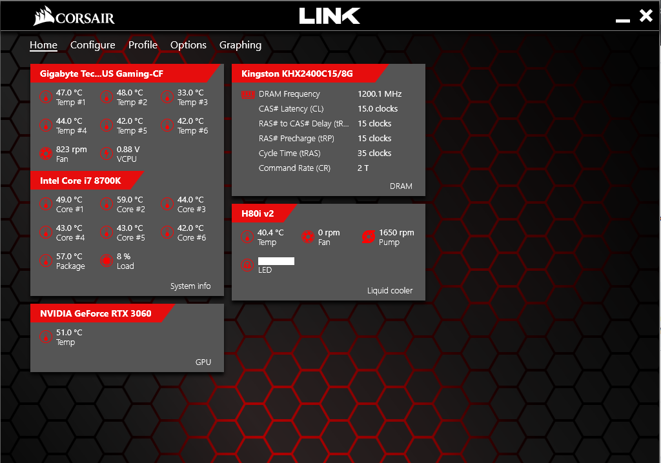Click the motherboard Temp #5 thermometer icon

pos(107,125)
